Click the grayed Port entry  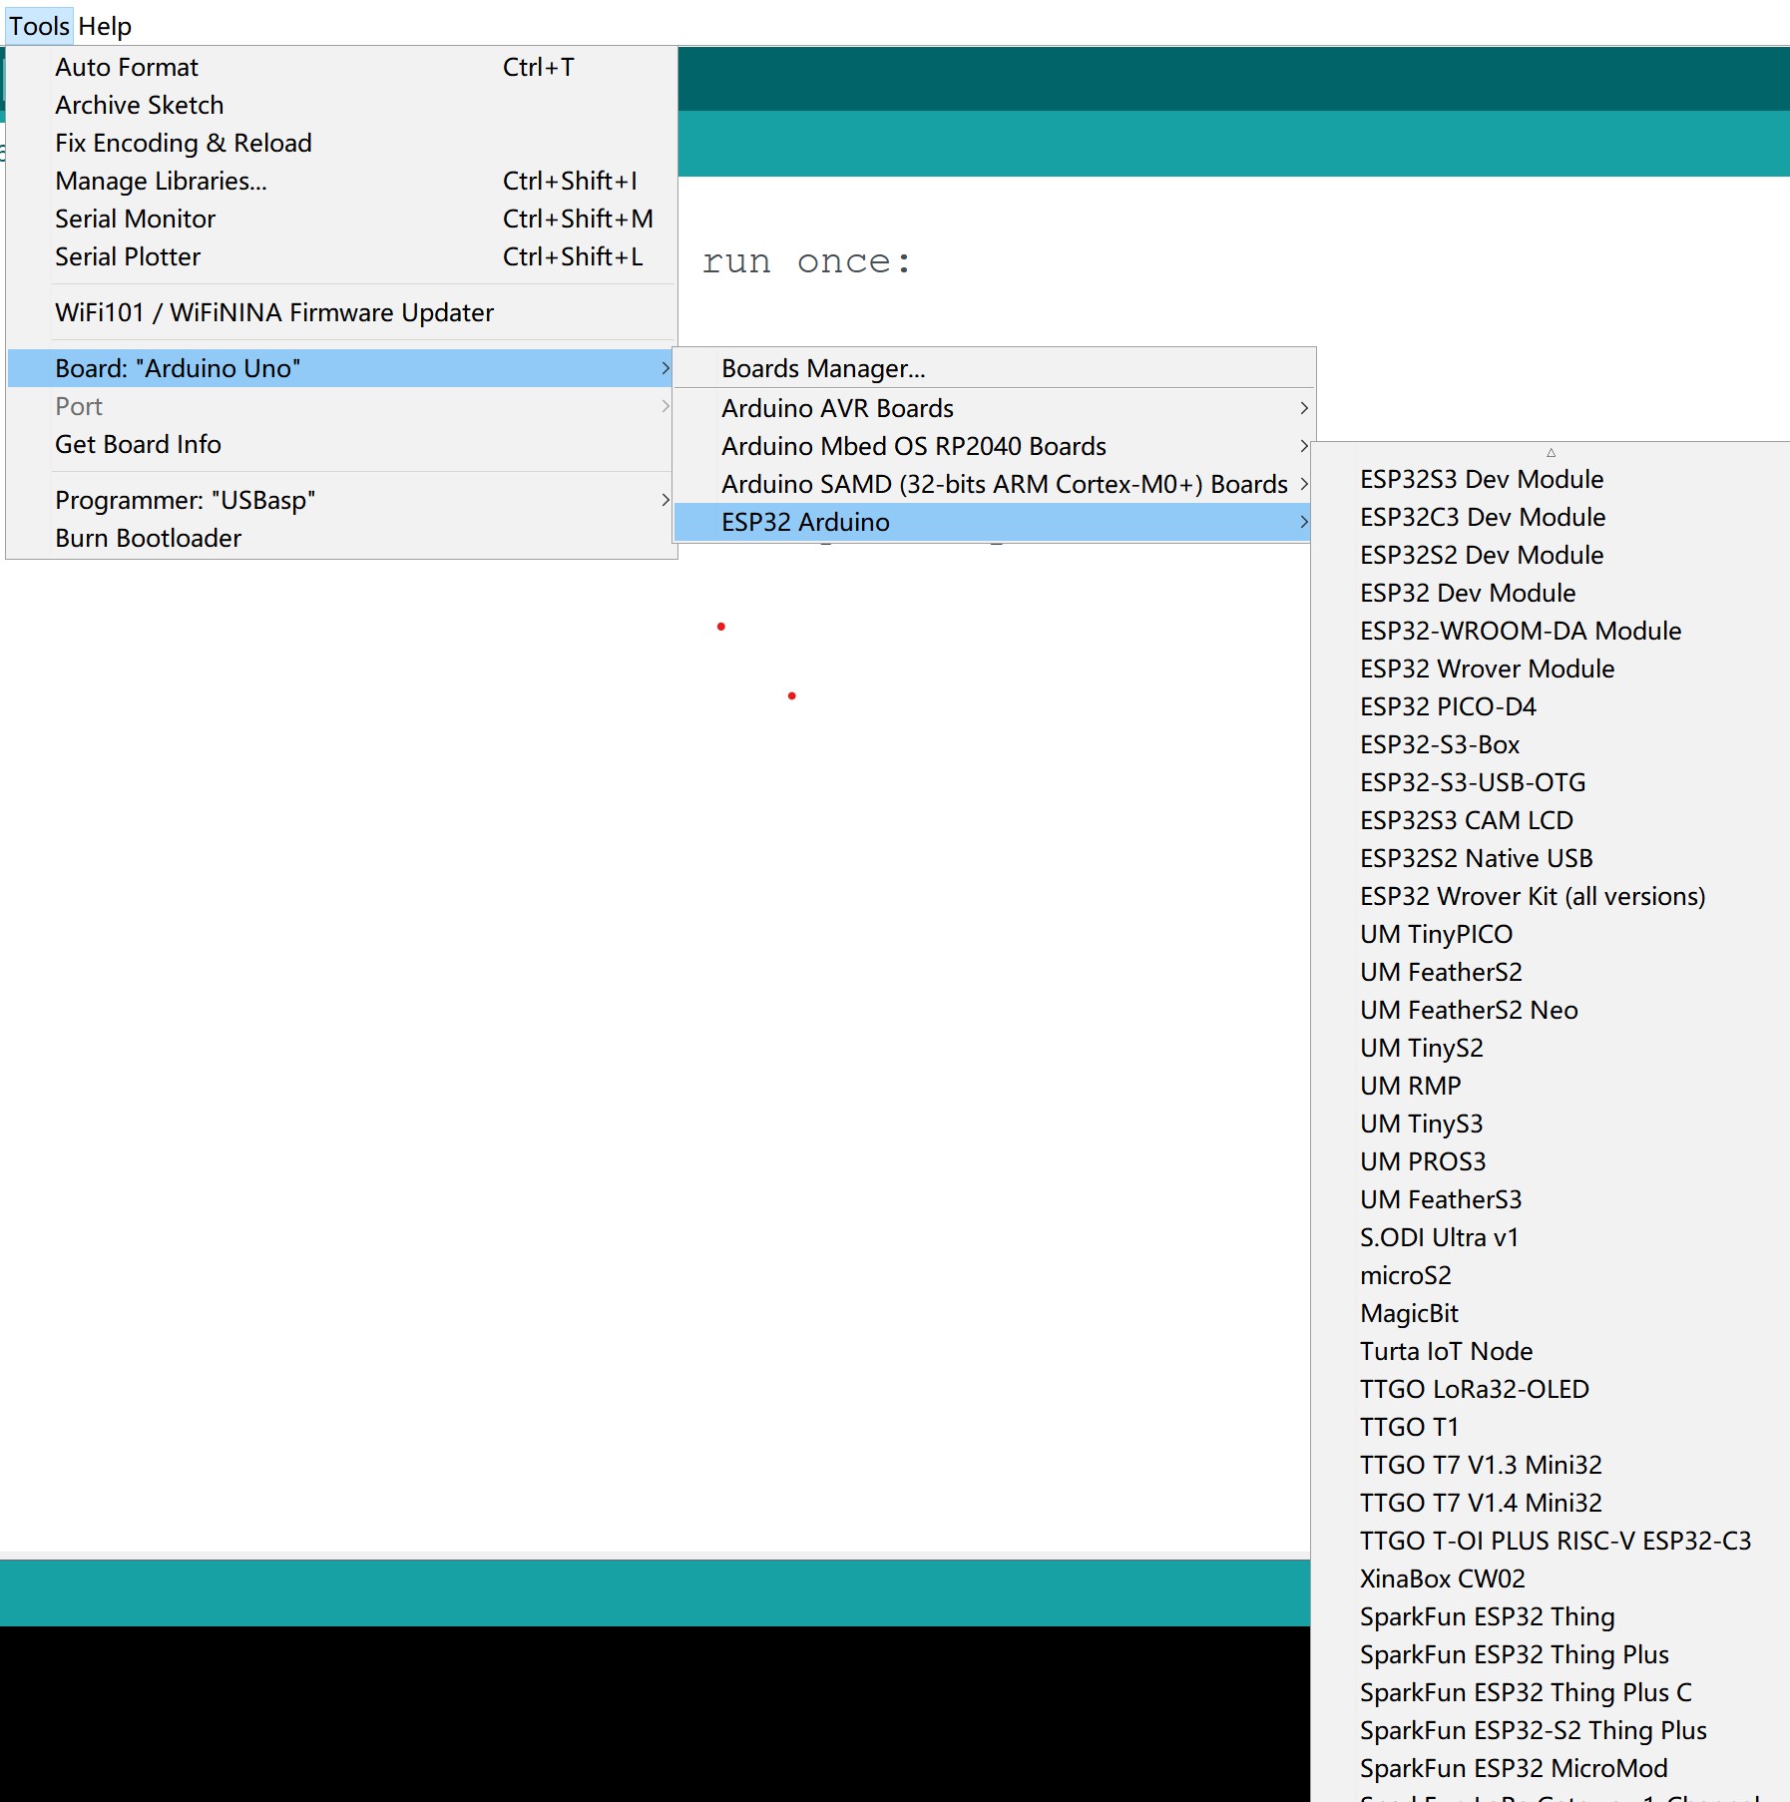point(342,406)
